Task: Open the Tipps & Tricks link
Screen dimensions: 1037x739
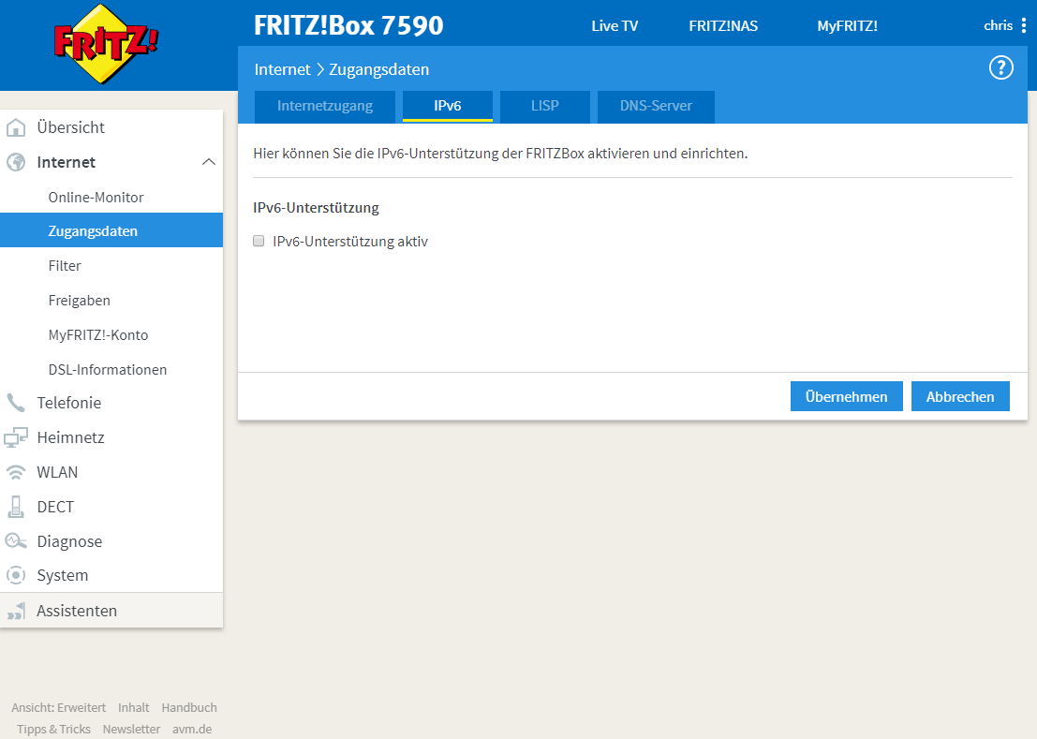Action: (53, 729)
